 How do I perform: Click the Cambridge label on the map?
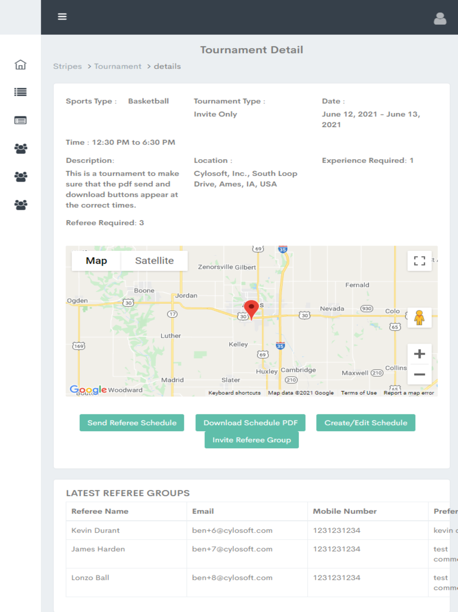point(298,370)
